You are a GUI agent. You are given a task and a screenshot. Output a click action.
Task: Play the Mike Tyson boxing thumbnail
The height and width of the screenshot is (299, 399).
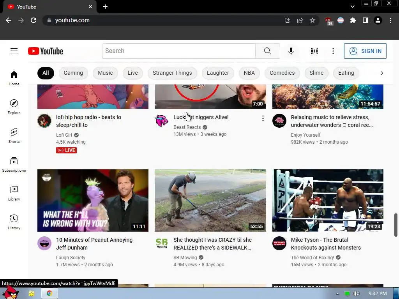328,201
